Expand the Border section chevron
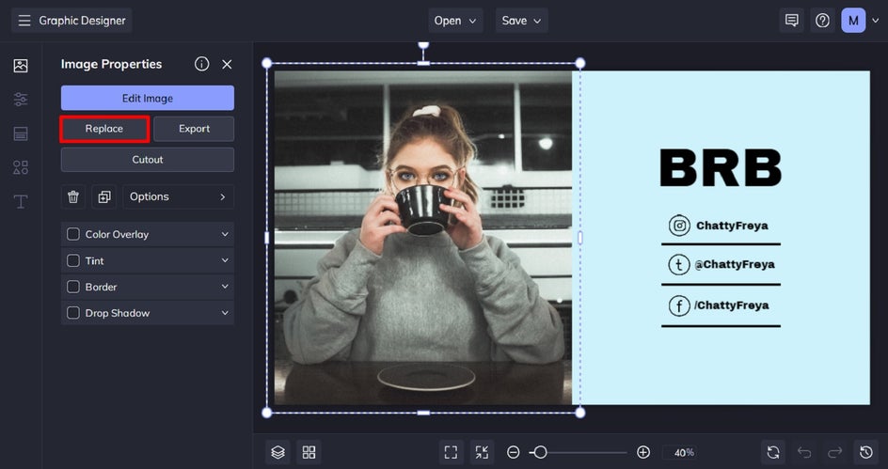This screenshot has width=888, height=469. tap(225, 287)
